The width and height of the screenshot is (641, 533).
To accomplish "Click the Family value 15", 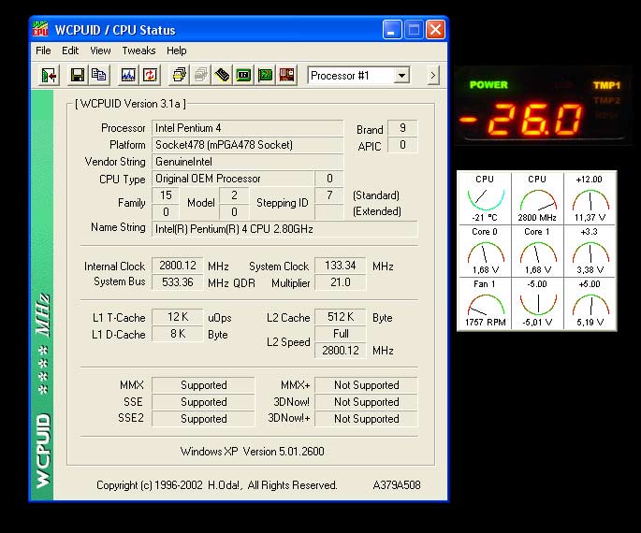I will (x=166, y=195).
